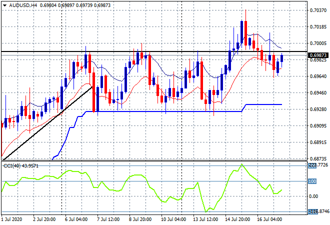The width and height of the screenshot is (330, 225).
Task: Click the 7 Jul 12:00 time label
Action: (108, 219)
